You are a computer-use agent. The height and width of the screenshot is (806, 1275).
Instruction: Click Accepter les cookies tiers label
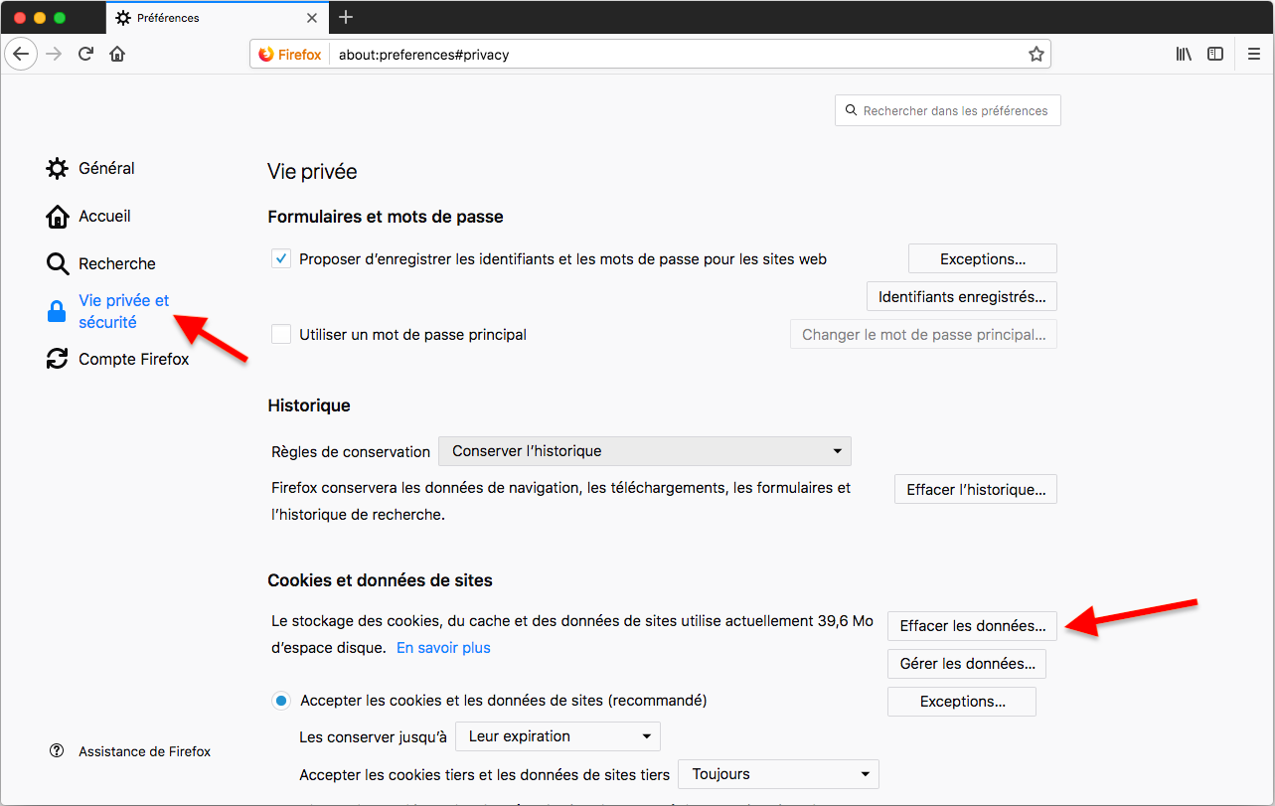(485, 774)
